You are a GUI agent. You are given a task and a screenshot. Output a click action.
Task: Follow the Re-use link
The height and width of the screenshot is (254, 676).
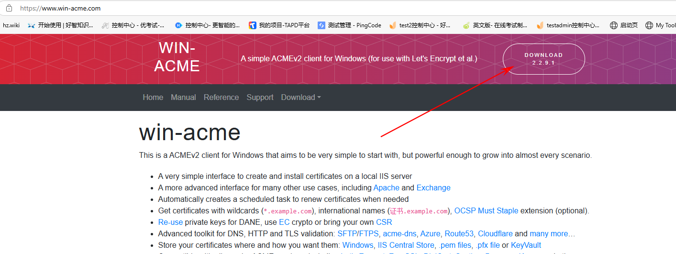[x=170, y=222]
